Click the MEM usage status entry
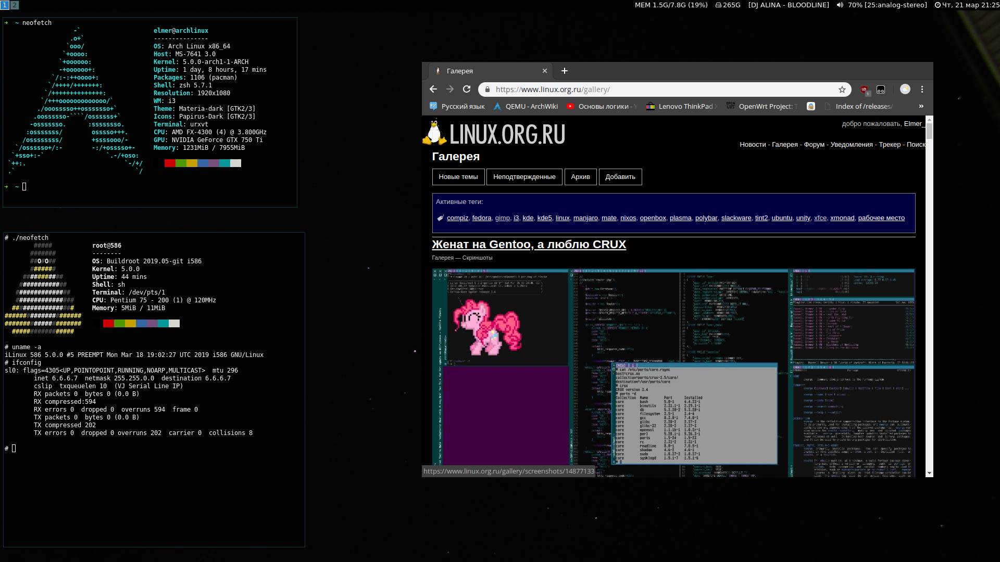The height and width of the screenshot is (562, 1000). (x=671, y=5)
